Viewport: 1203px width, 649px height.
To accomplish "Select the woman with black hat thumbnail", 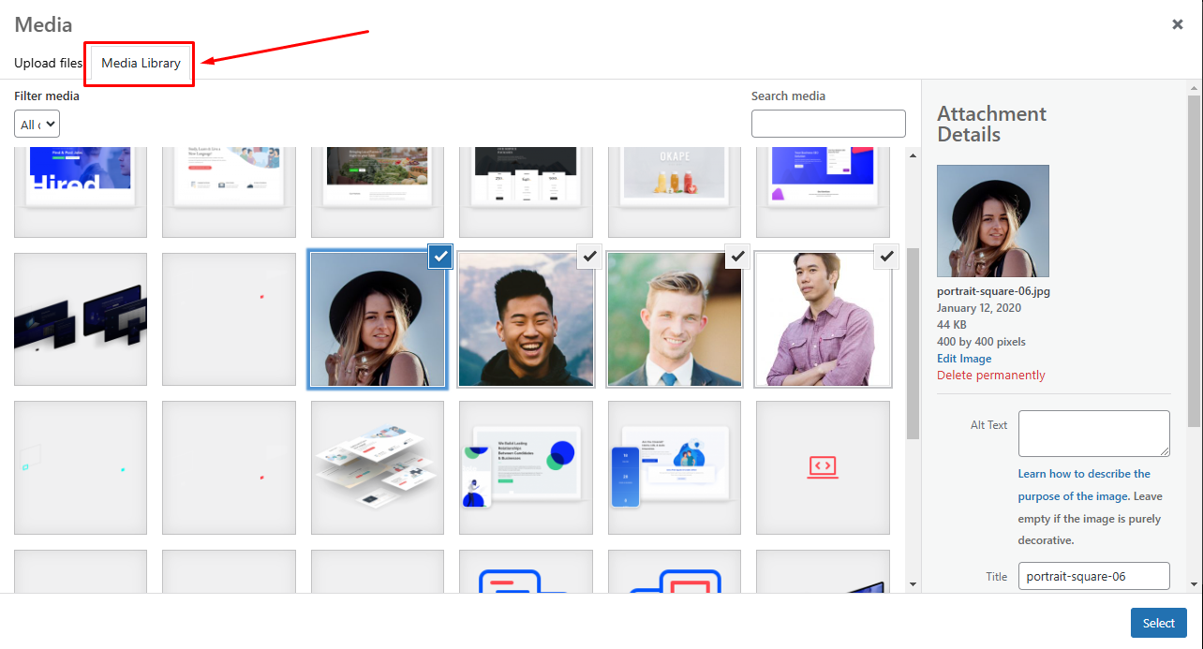I will coord(378,319).
